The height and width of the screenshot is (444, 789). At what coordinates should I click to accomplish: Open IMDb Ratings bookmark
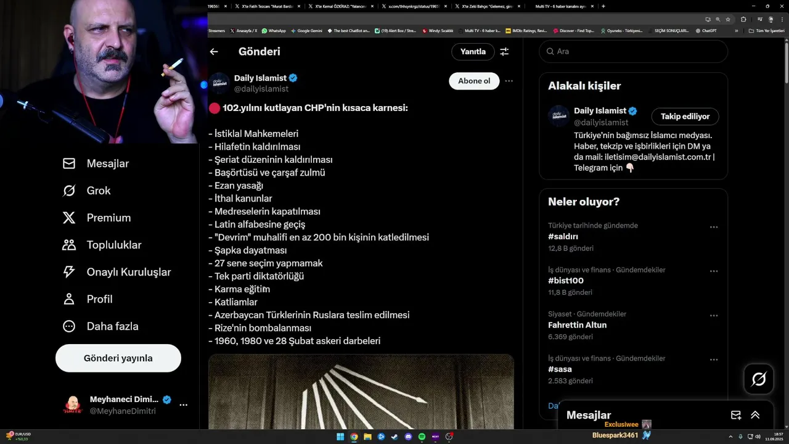pos(526,30)
